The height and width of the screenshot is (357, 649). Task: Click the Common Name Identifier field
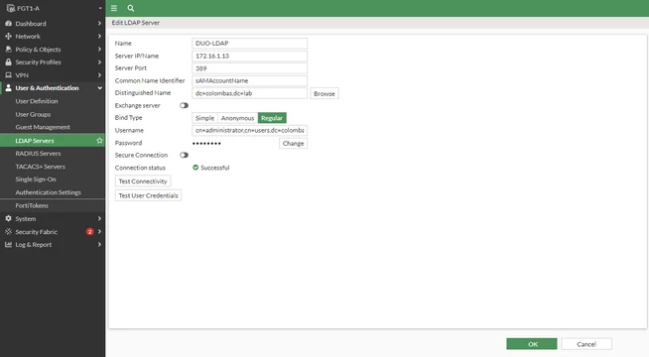point(250,80)
